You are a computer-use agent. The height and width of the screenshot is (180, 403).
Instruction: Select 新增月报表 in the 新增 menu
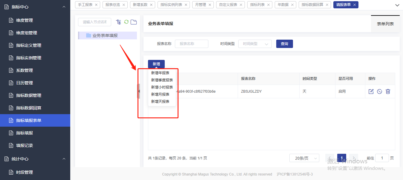click(x=160, y=94)
